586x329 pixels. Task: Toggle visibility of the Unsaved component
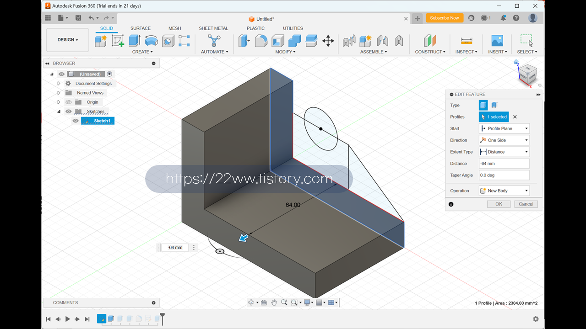coord(61,74)
